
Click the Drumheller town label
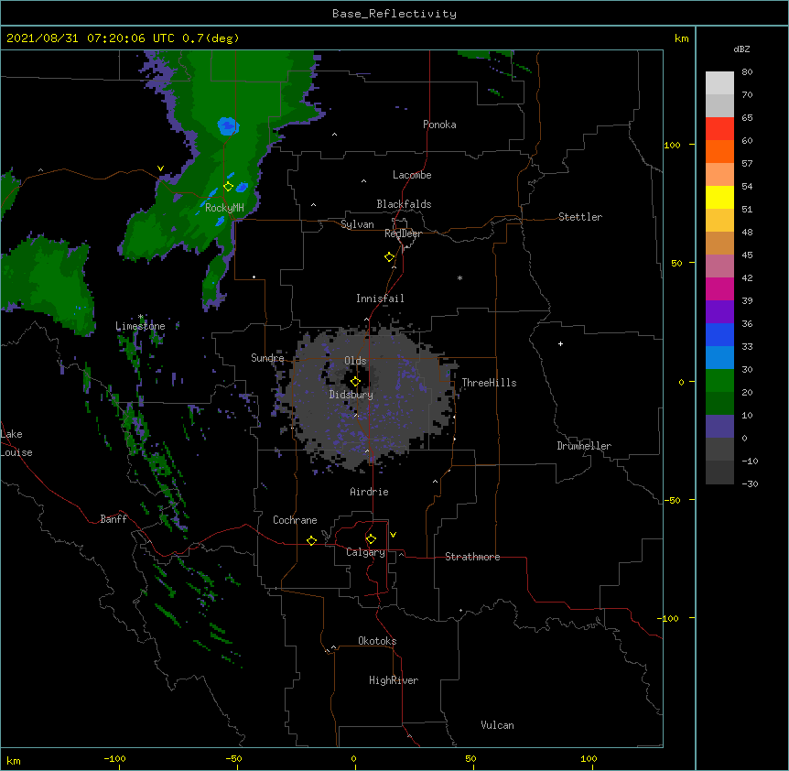coord(584,446)
